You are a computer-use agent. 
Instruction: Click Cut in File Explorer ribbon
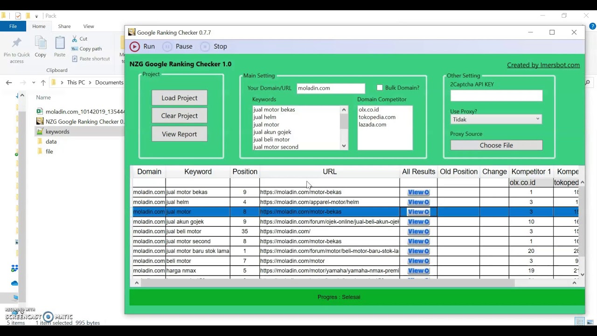[x=79, y=39]
